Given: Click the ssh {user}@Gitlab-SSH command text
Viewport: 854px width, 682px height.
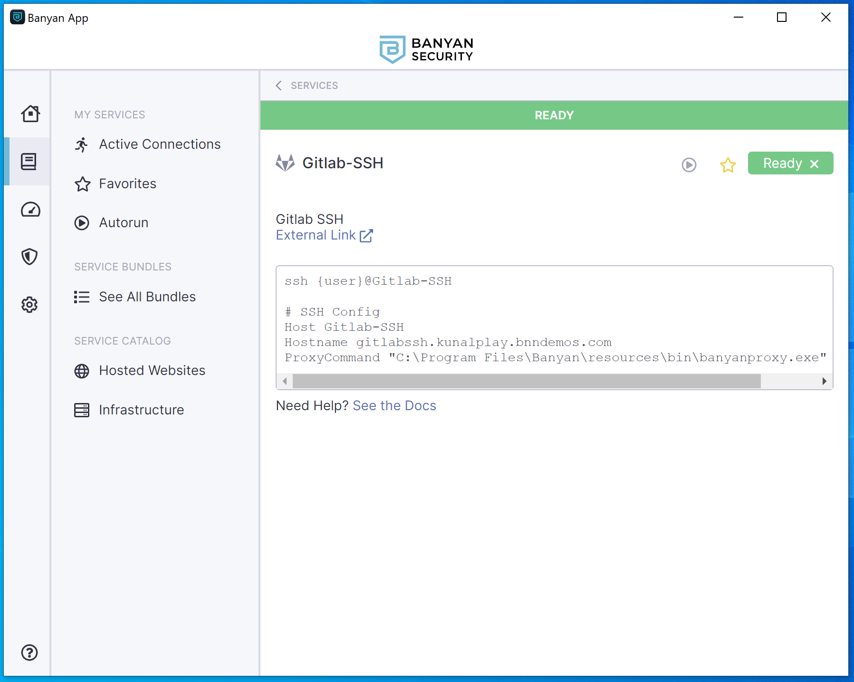Looking at the screenshot, I should point(368,281).
